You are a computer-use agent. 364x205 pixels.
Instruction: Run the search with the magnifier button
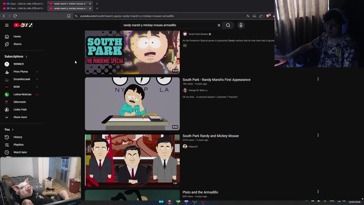pos(228,25)
